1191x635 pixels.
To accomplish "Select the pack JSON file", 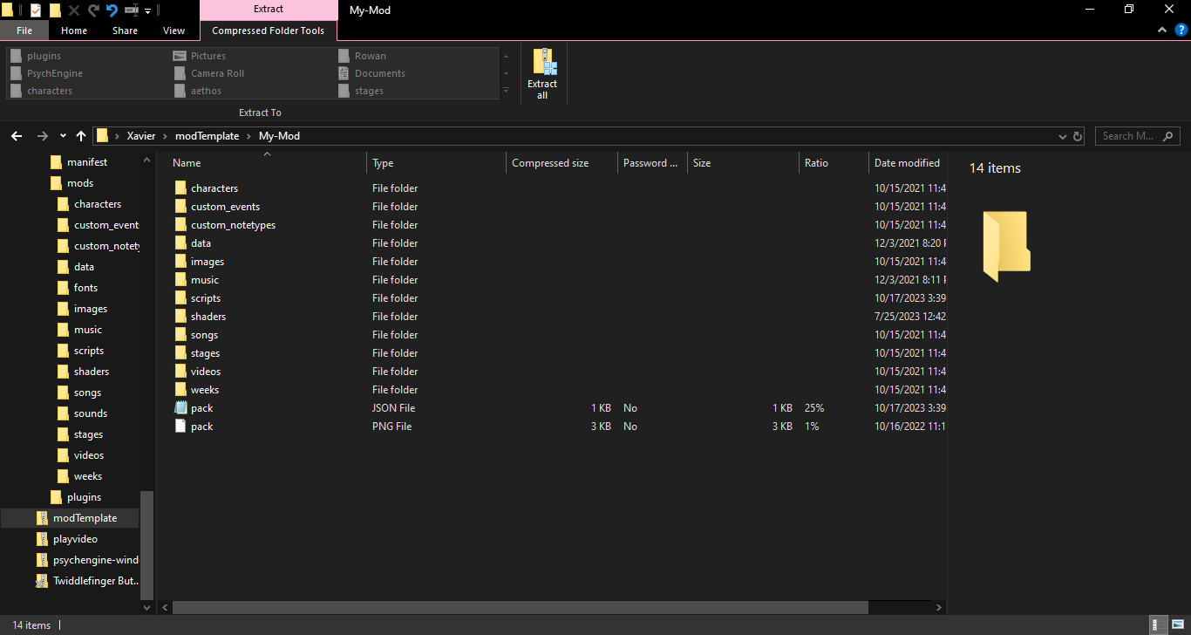I will click(201, 407).
